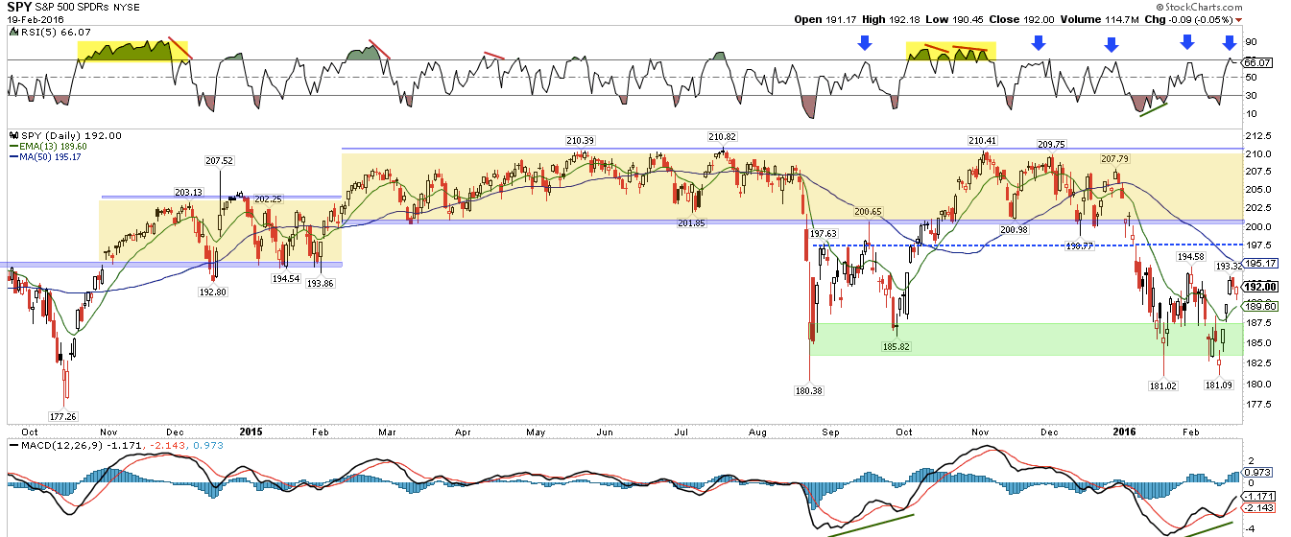Click the 192.00 last price tag on right axis

[x=1257, y=287]
